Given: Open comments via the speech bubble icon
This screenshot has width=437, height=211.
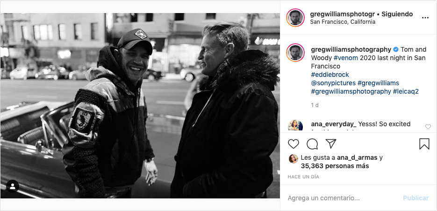Looking at the screenshot, I should pyautogui.click(x=312, y=144).
